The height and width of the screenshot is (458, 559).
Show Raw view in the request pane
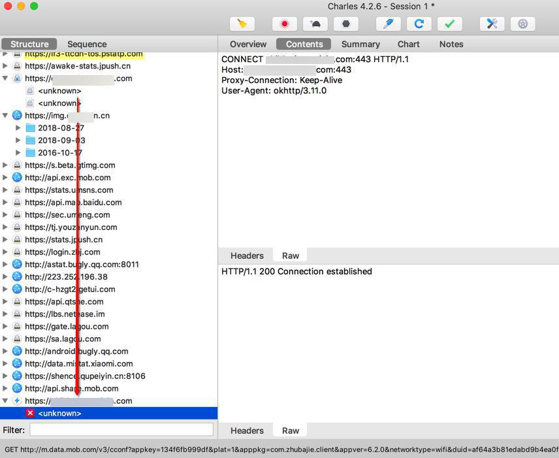pyautogui.click(x=291, y=255)
